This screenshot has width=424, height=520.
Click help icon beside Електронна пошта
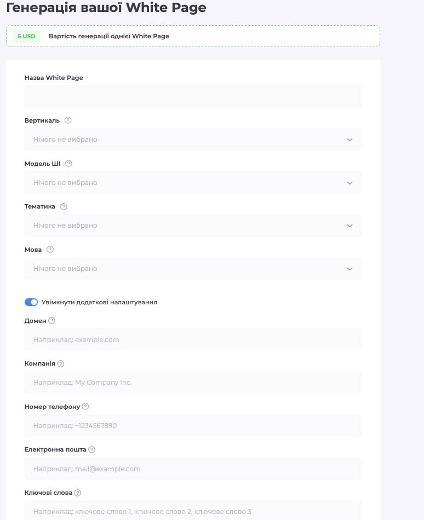[x=91, y=450]
